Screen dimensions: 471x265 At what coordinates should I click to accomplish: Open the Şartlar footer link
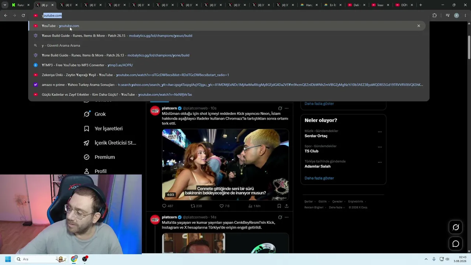coord(308,202)
